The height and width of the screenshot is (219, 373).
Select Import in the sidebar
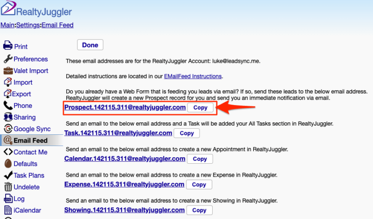[x=23, y=82]
